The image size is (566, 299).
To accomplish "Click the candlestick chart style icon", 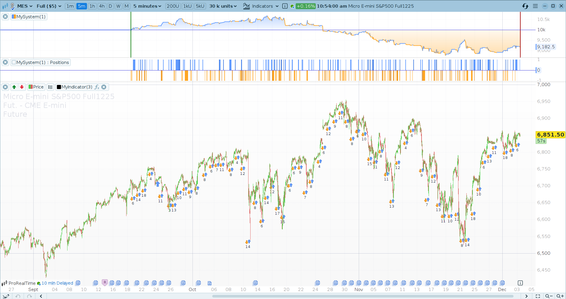I will point(5,6).
